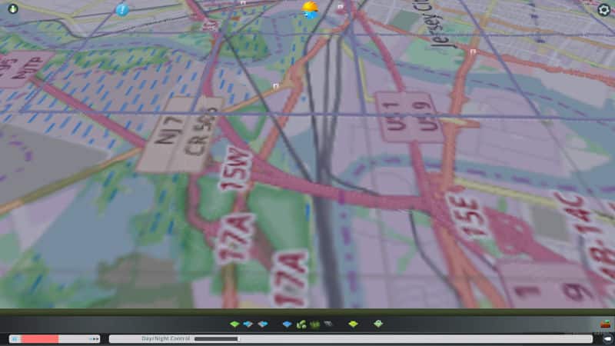Open the trees tool in bottom toolbar

pos(301,324)
